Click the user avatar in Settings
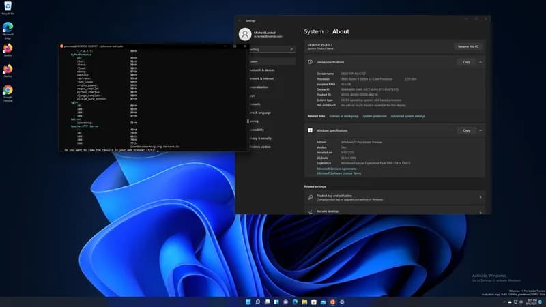Viewport: 546px width, 307px height. [245, 34]
